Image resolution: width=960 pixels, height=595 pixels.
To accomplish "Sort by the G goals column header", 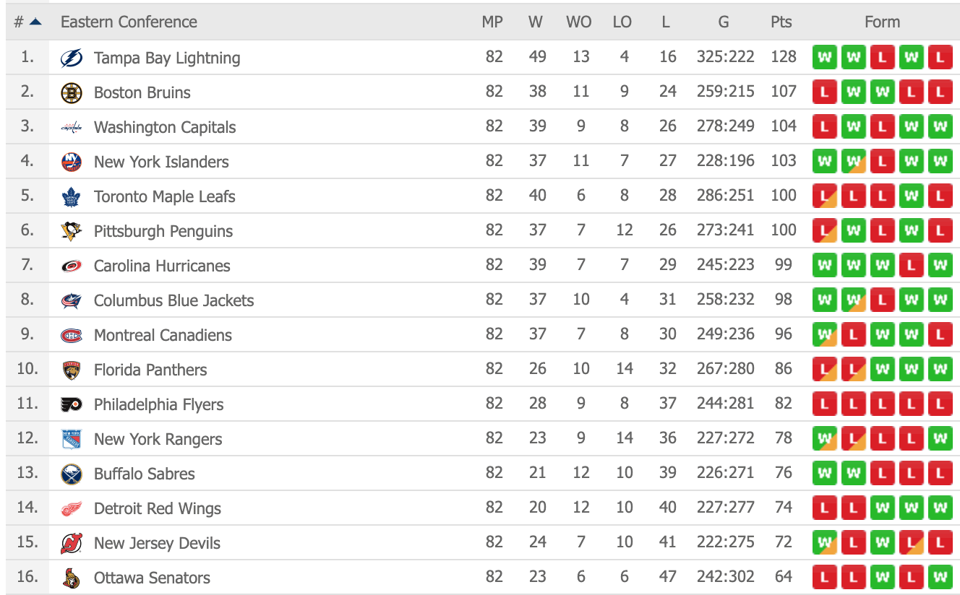I will [x=724, y=22].
